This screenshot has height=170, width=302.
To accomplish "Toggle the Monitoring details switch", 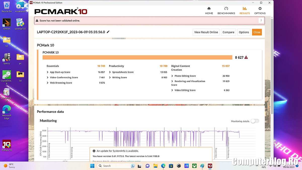I will [x=254, y=121].
